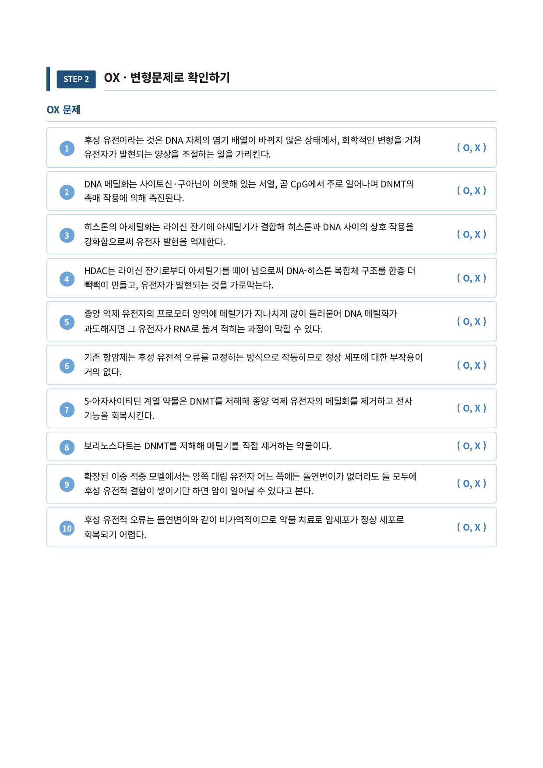
Task: Choose the (O, X) option for question 10
Action: (472, 527)
